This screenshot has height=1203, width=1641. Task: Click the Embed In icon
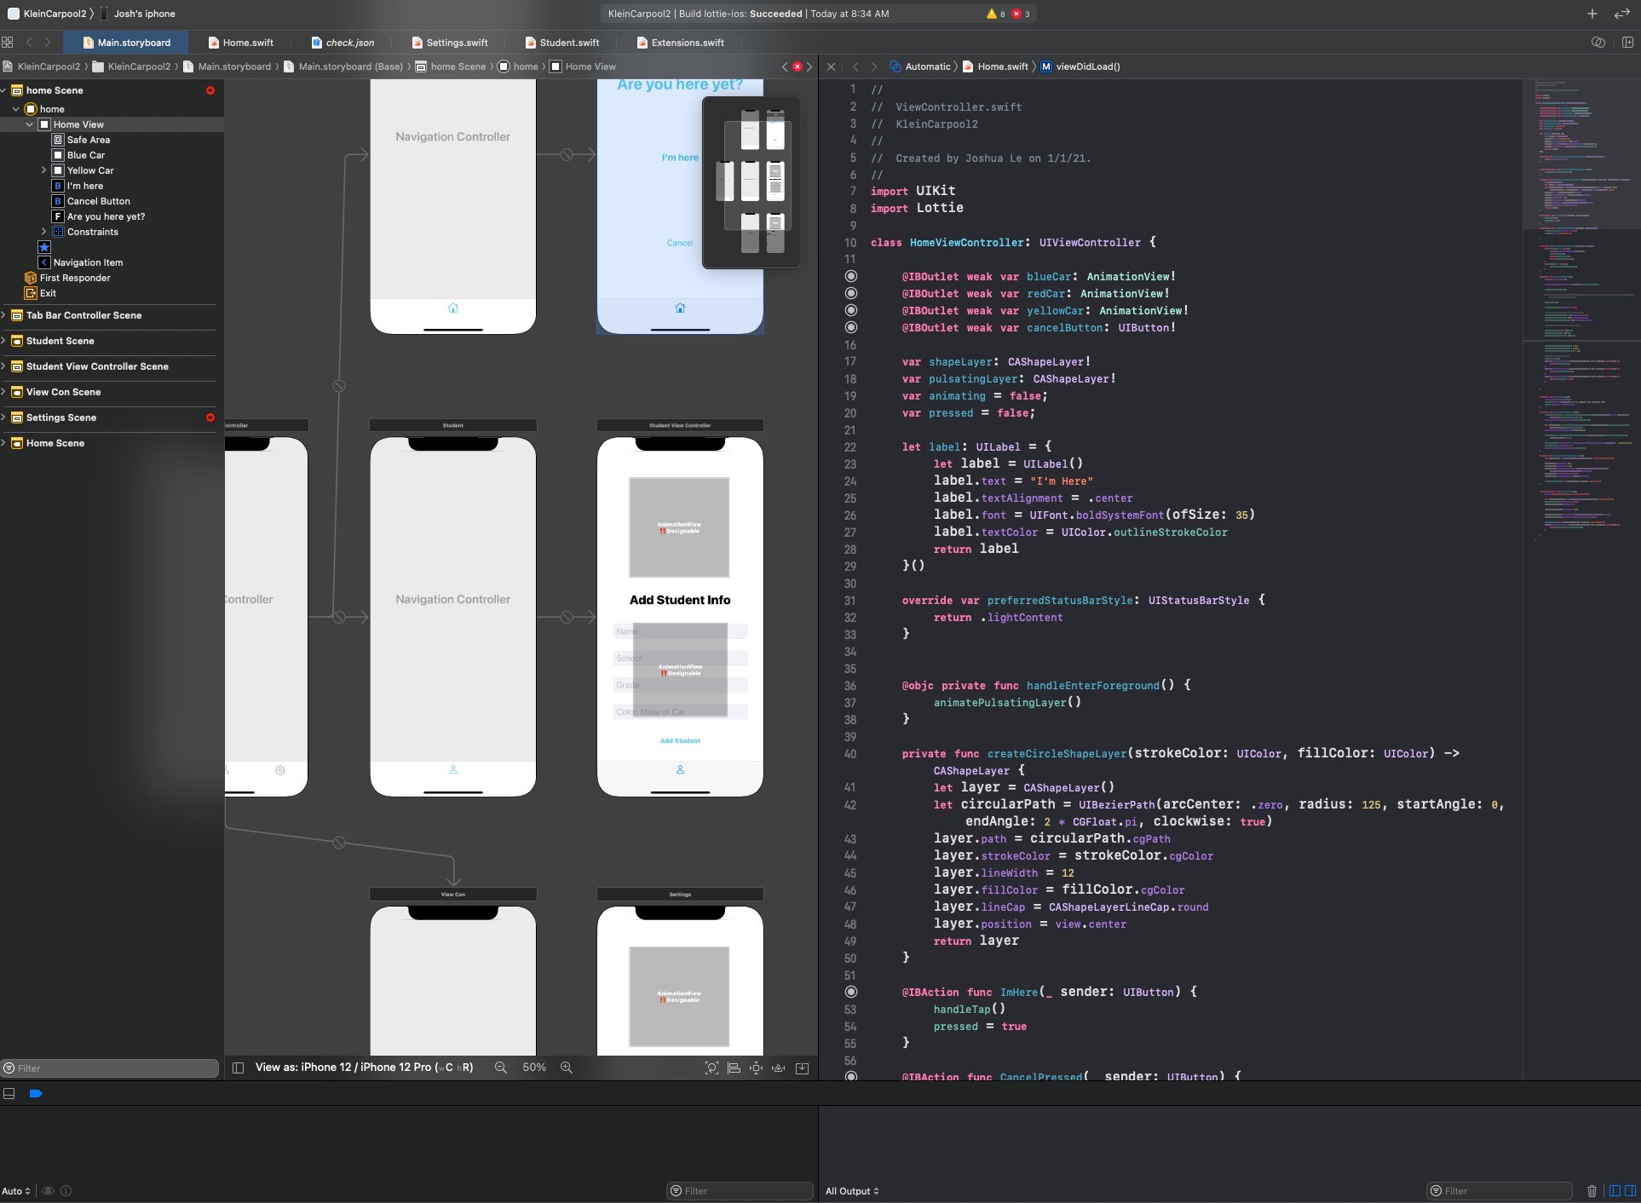point(802,1068)
